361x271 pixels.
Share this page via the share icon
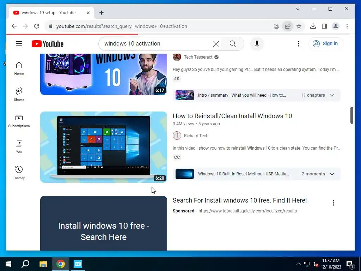(288, 26)
